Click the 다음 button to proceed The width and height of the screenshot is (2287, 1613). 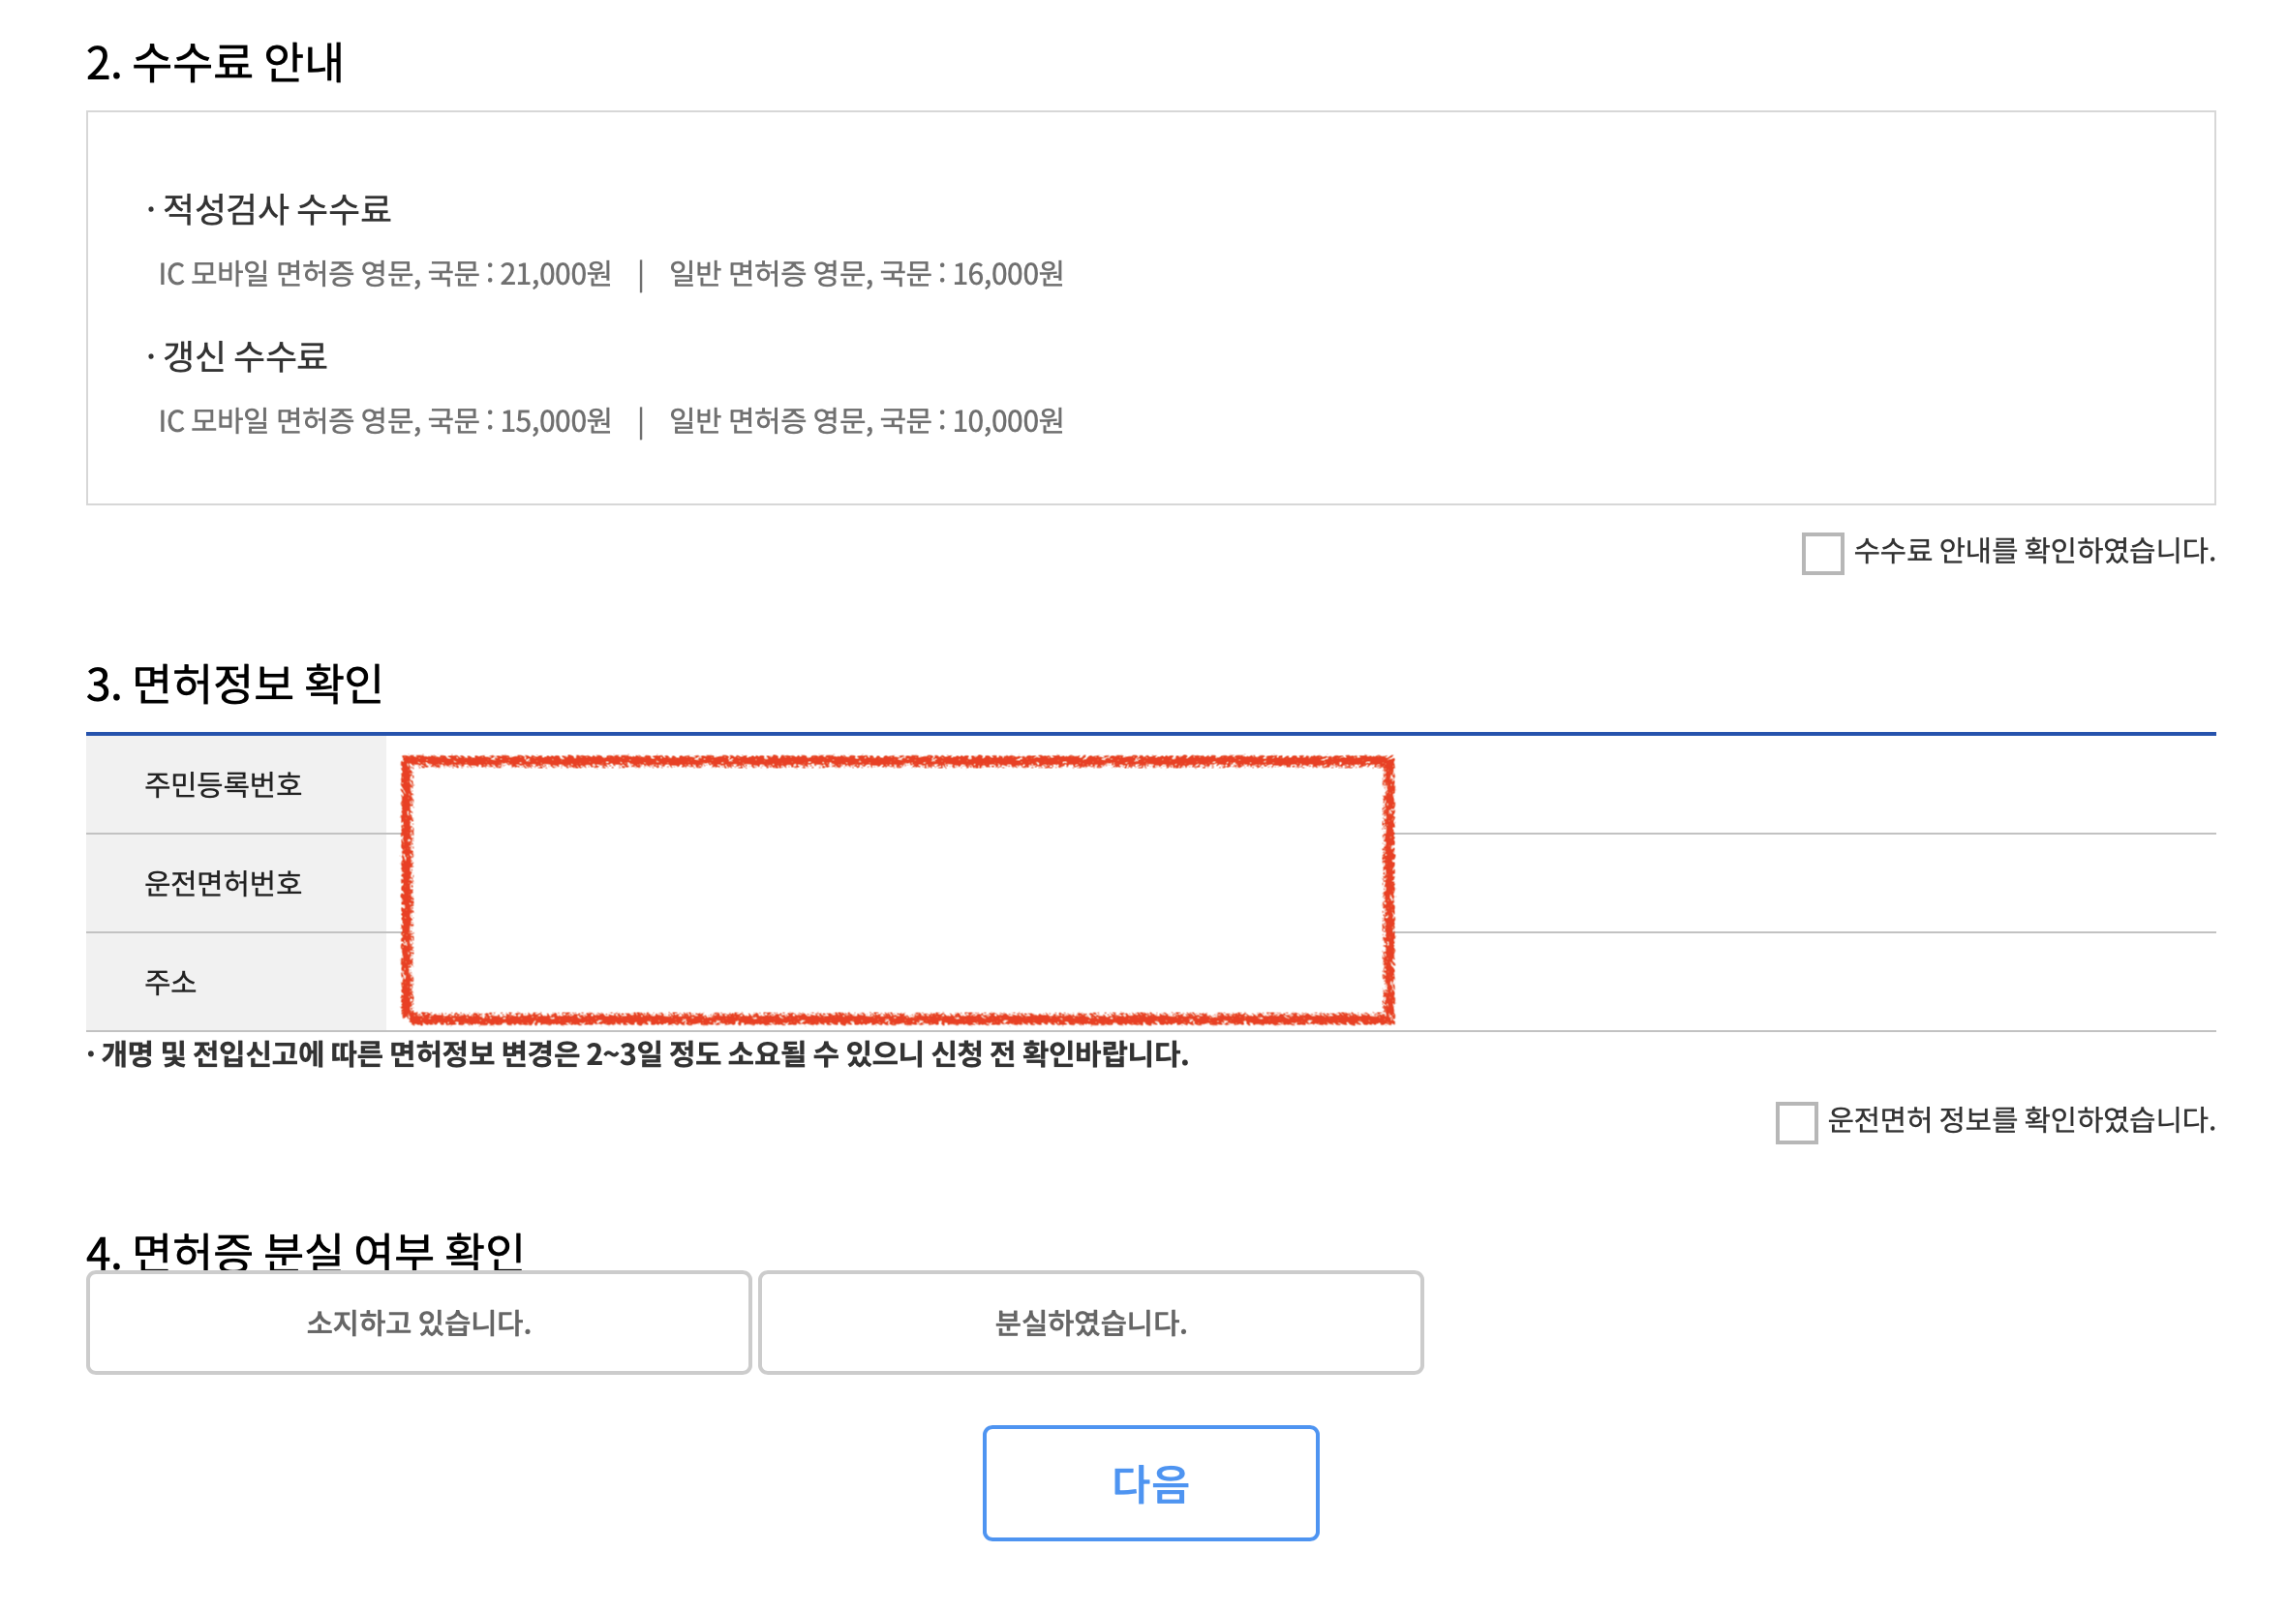click(x=1150, y=1484)
